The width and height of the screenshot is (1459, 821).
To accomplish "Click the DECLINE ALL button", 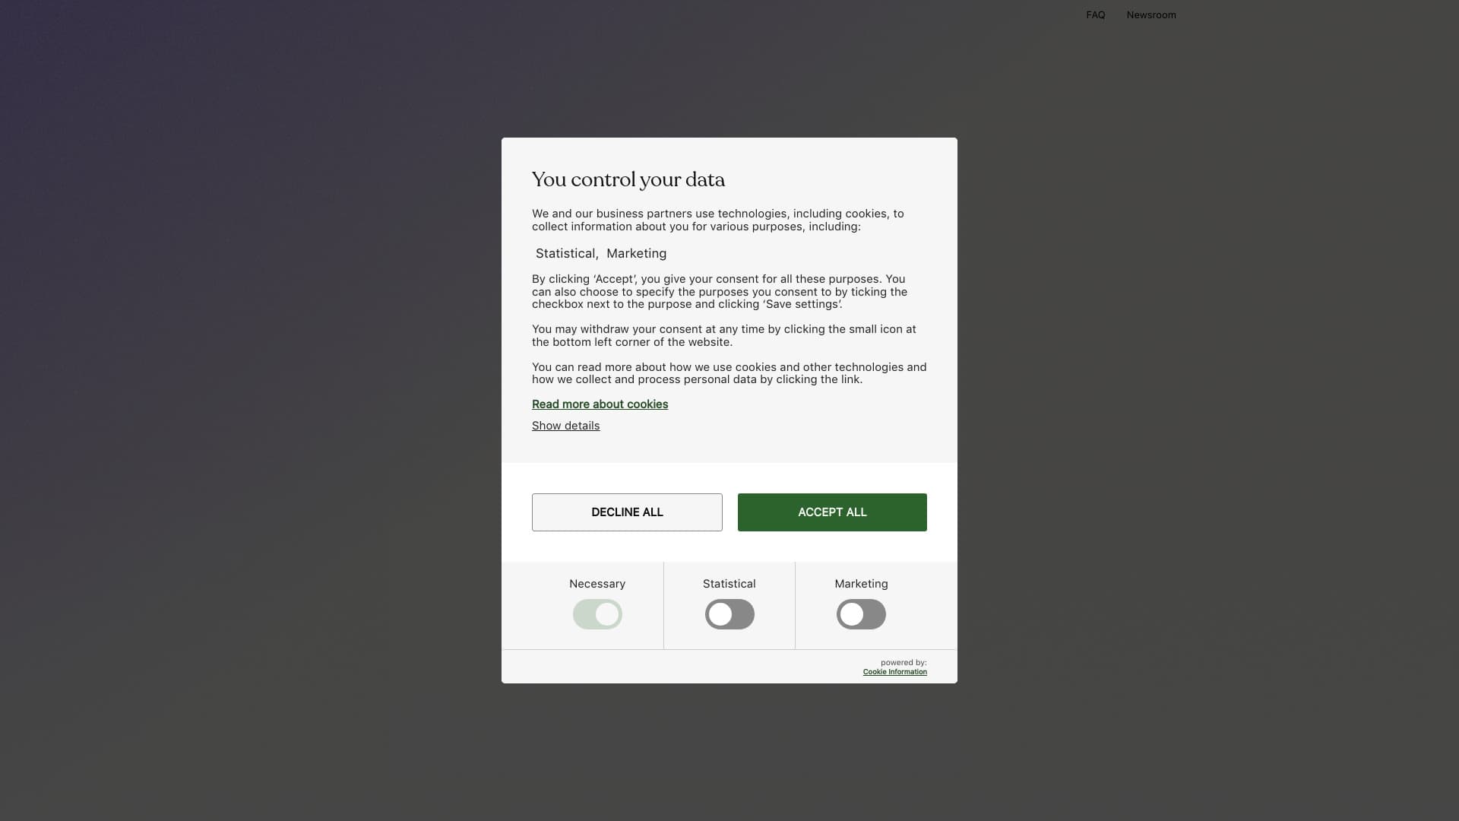I will 627,512.
